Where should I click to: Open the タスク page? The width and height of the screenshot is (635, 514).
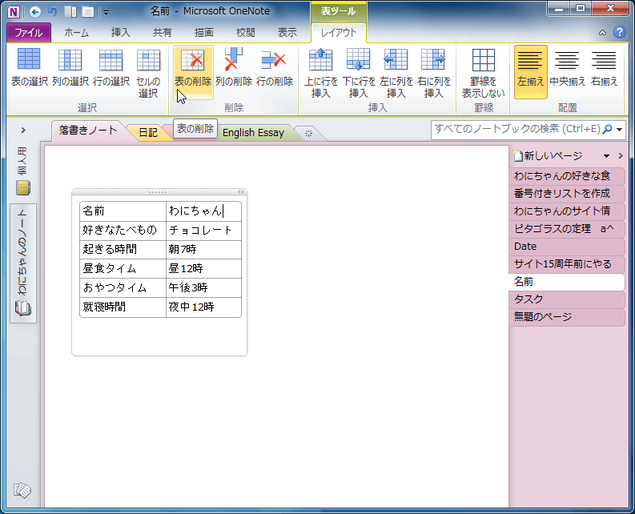567,299
